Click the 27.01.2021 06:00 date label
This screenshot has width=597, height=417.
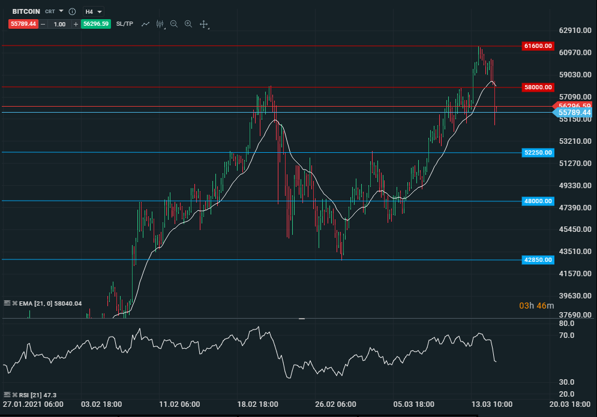33,404
